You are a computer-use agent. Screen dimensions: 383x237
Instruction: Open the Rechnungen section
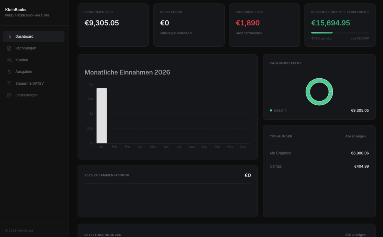(26, 48)
